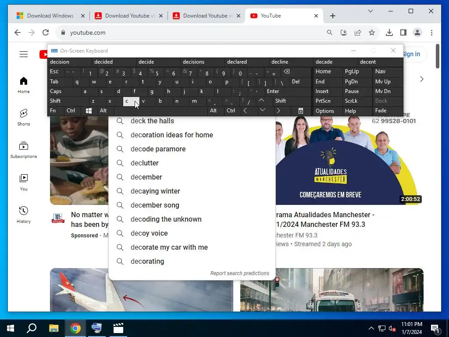This screenshot has height=337, width=449.
Task: Choose 'decoration ideas for home' suggestion
Action: pyautogui.click(x=192, y=135)
